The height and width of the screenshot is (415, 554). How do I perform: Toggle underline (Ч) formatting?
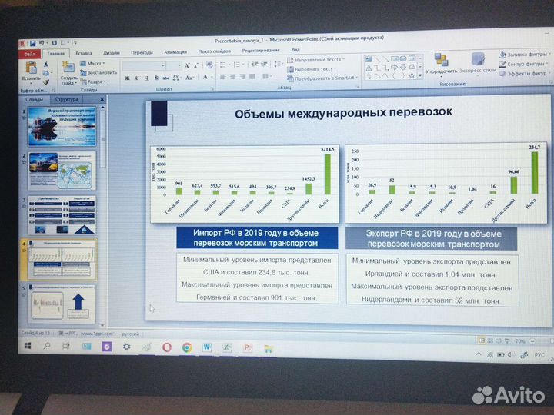point(146,78)
